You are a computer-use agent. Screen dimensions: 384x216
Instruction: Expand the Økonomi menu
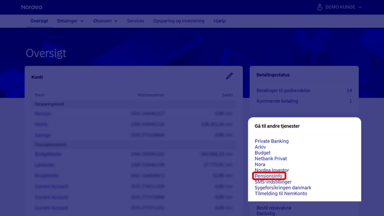pos(105,21)
